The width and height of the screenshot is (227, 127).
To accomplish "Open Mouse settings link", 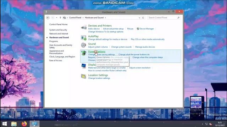I will tap(130, 29).
